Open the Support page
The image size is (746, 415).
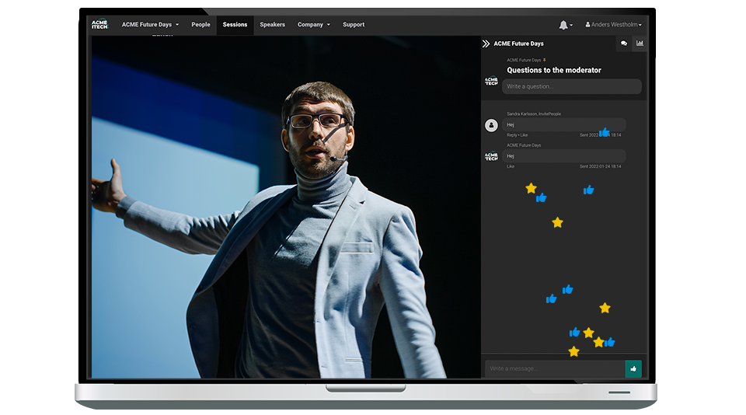(x=354, y=25)
